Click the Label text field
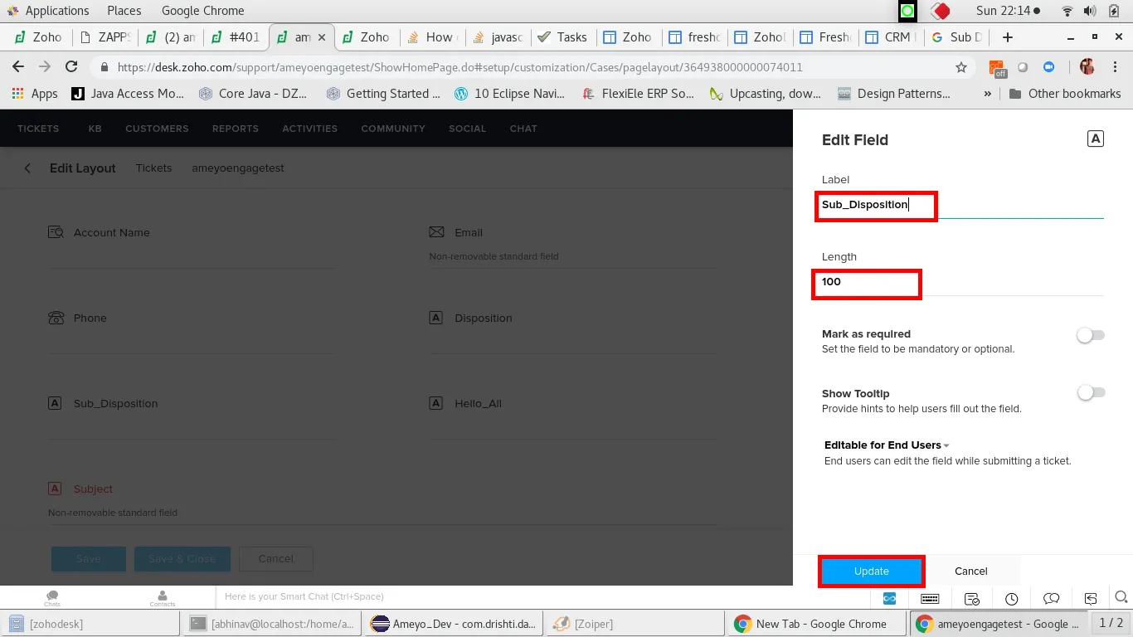 (962, 205)
